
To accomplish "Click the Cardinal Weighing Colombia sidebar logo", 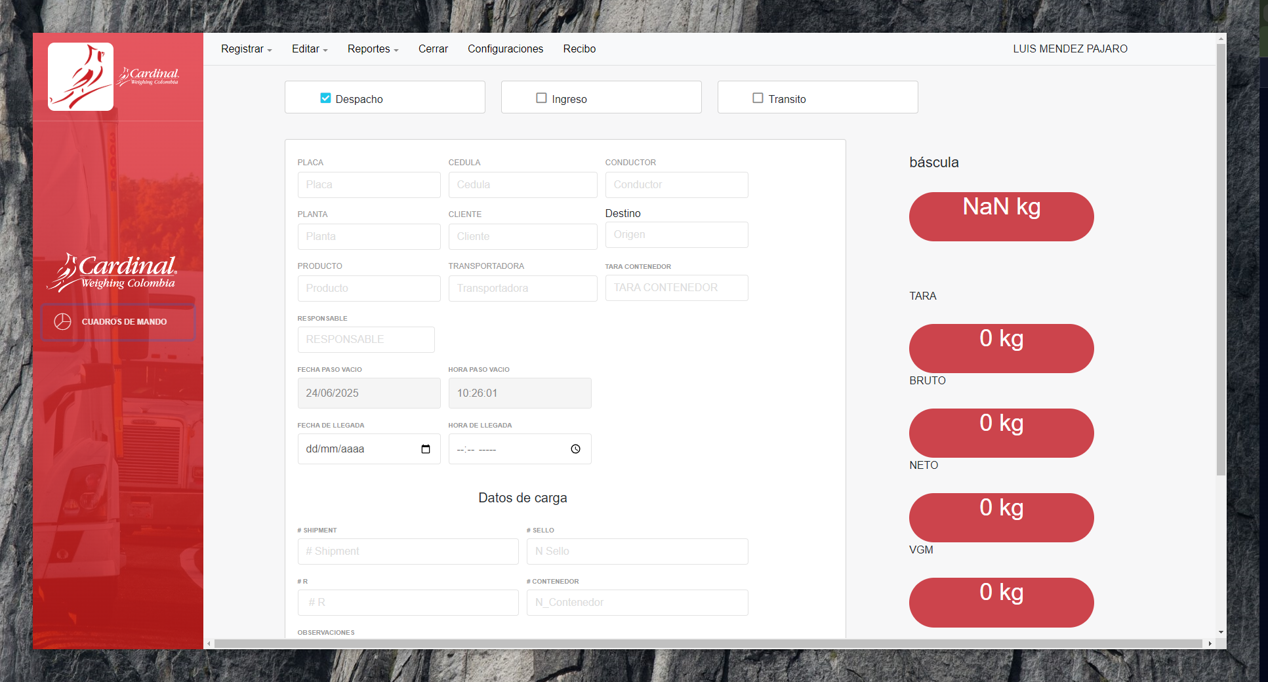I will click(112, 272).
